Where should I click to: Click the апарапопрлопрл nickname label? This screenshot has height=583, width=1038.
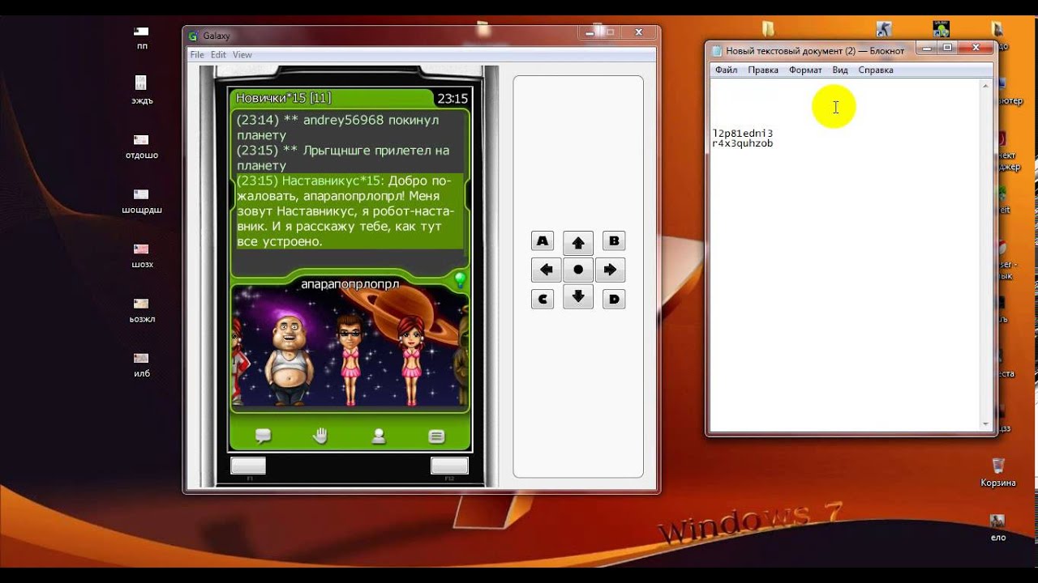[x=350, y=284]
